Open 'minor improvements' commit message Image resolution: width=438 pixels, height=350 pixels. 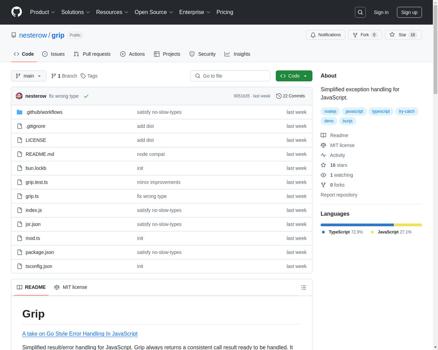[x=159, y=182]
